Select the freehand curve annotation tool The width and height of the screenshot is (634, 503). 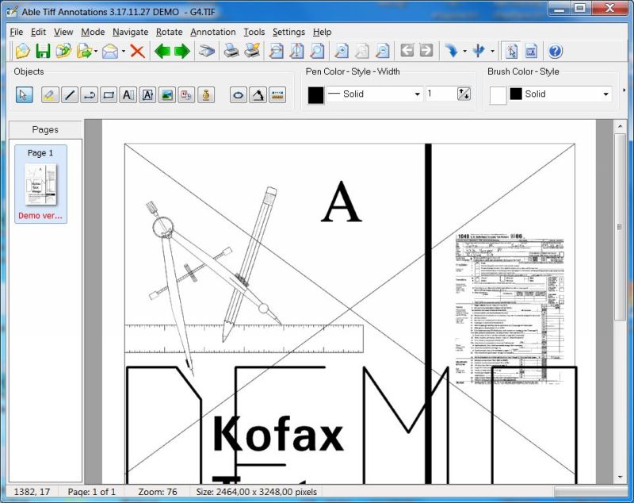pos(89,95)
